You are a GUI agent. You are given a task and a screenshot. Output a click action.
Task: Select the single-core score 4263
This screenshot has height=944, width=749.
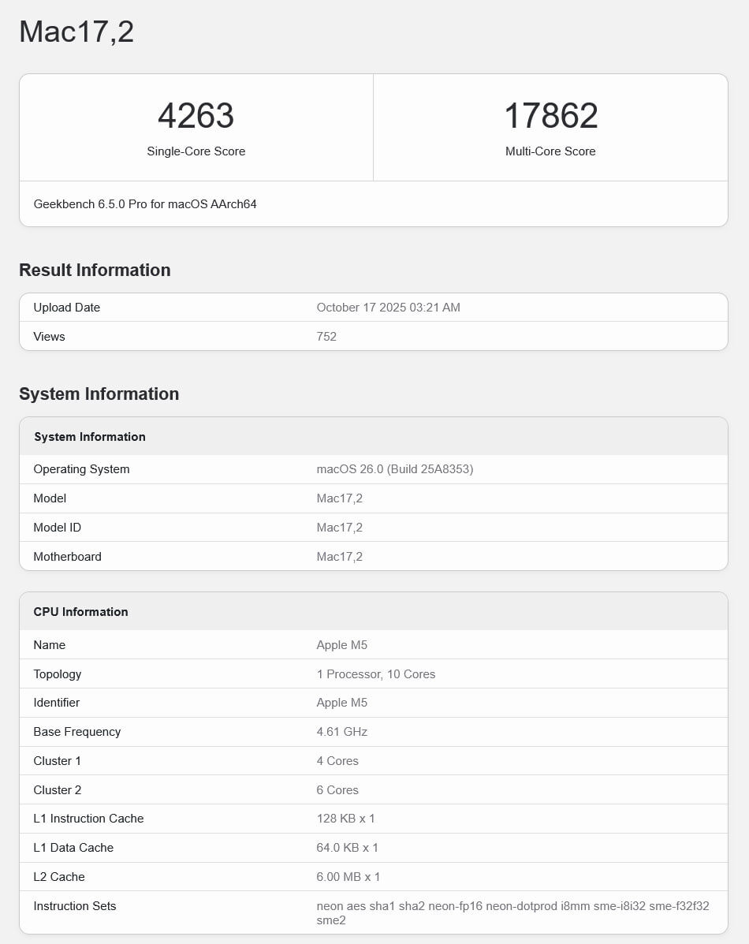196,116
